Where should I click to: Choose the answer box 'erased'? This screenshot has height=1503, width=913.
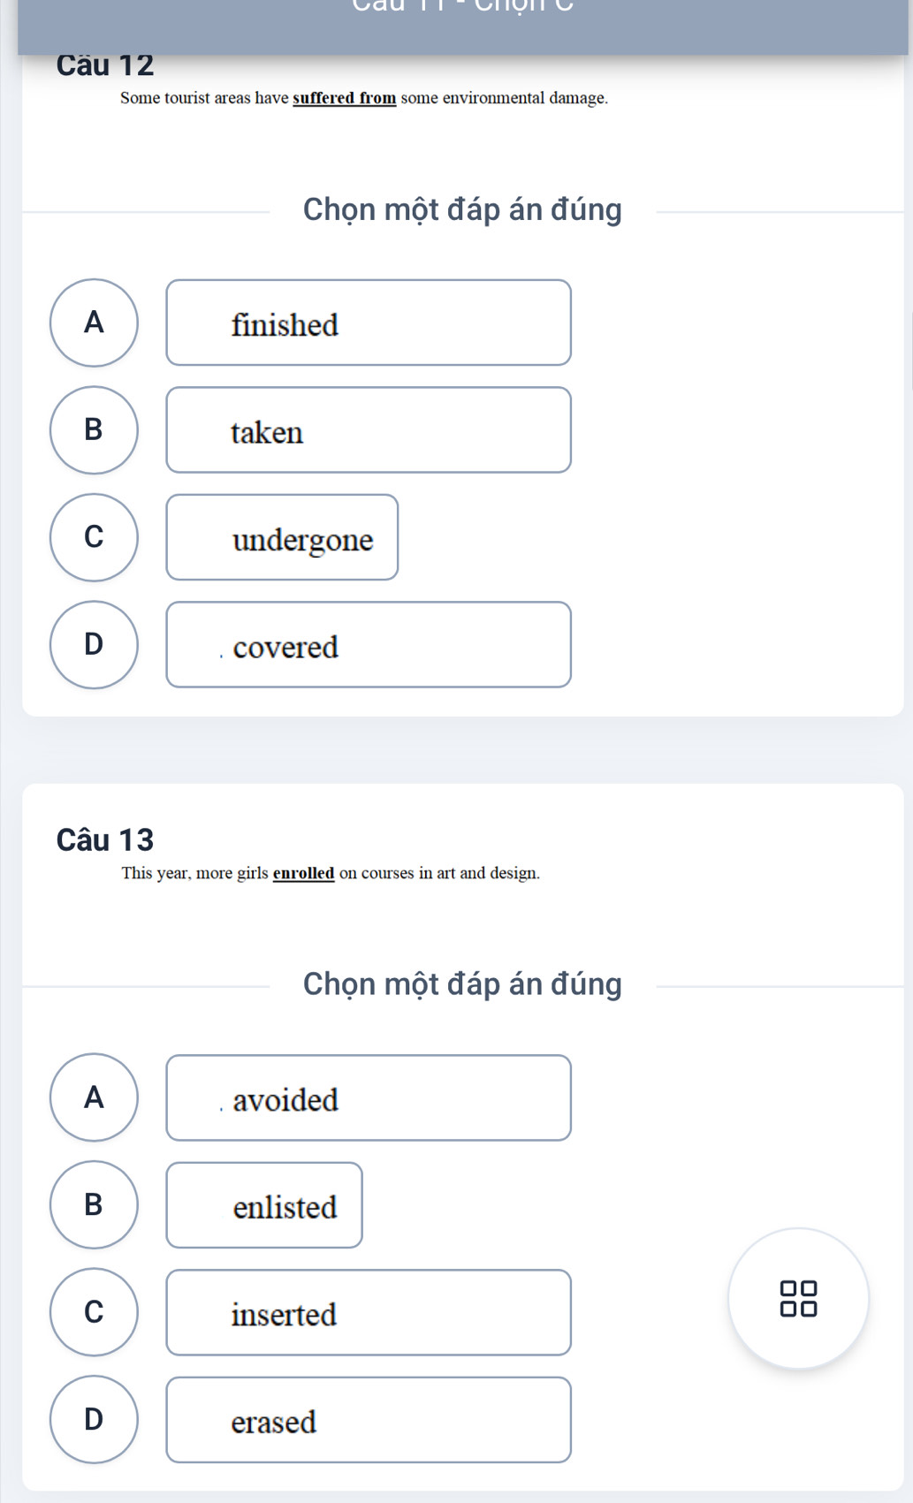click(369, 1420)
